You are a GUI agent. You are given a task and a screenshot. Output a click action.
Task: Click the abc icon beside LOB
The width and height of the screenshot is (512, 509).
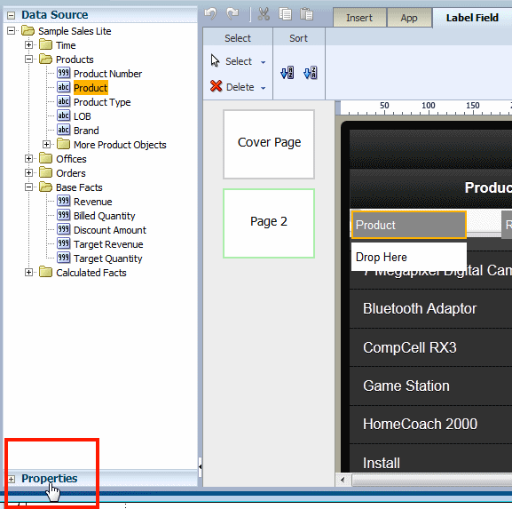[x=63, y=115]
